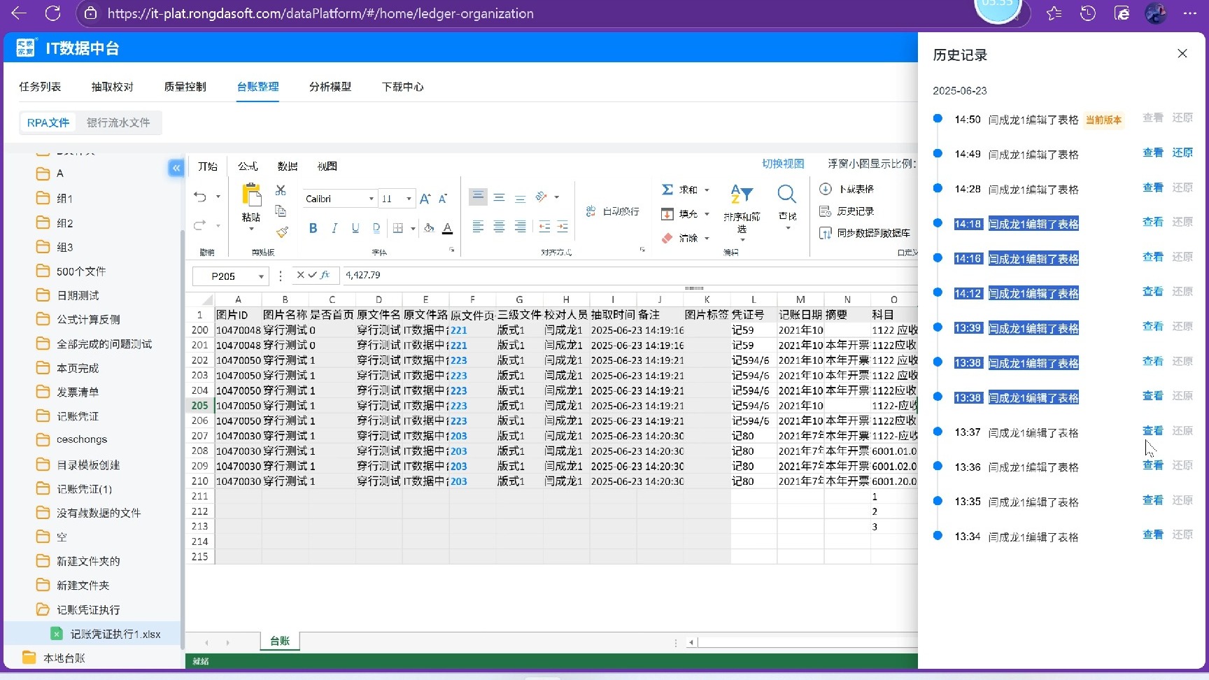Viewport: 1209px width, 680px height.
Task: Expand the 清除 dropdown arrow
Action: pos(707,239)
